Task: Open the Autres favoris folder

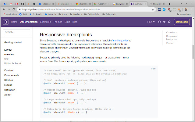Action: (184, 14)
